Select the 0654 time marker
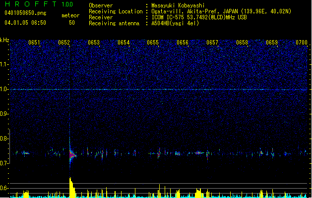 (124, 42)
